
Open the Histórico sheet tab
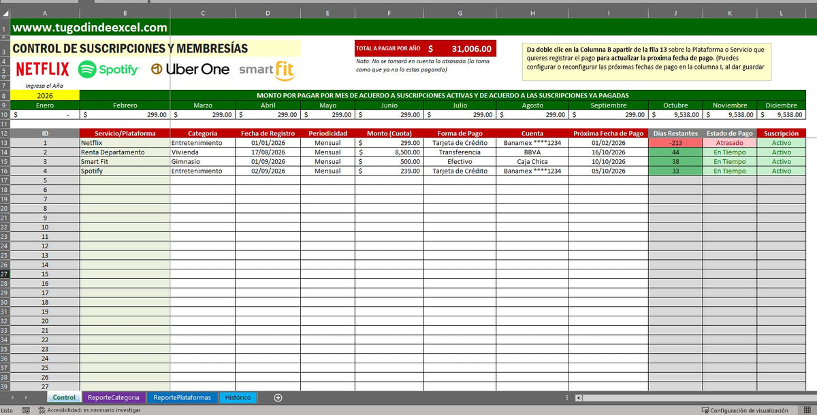click(x=238, y=397)
